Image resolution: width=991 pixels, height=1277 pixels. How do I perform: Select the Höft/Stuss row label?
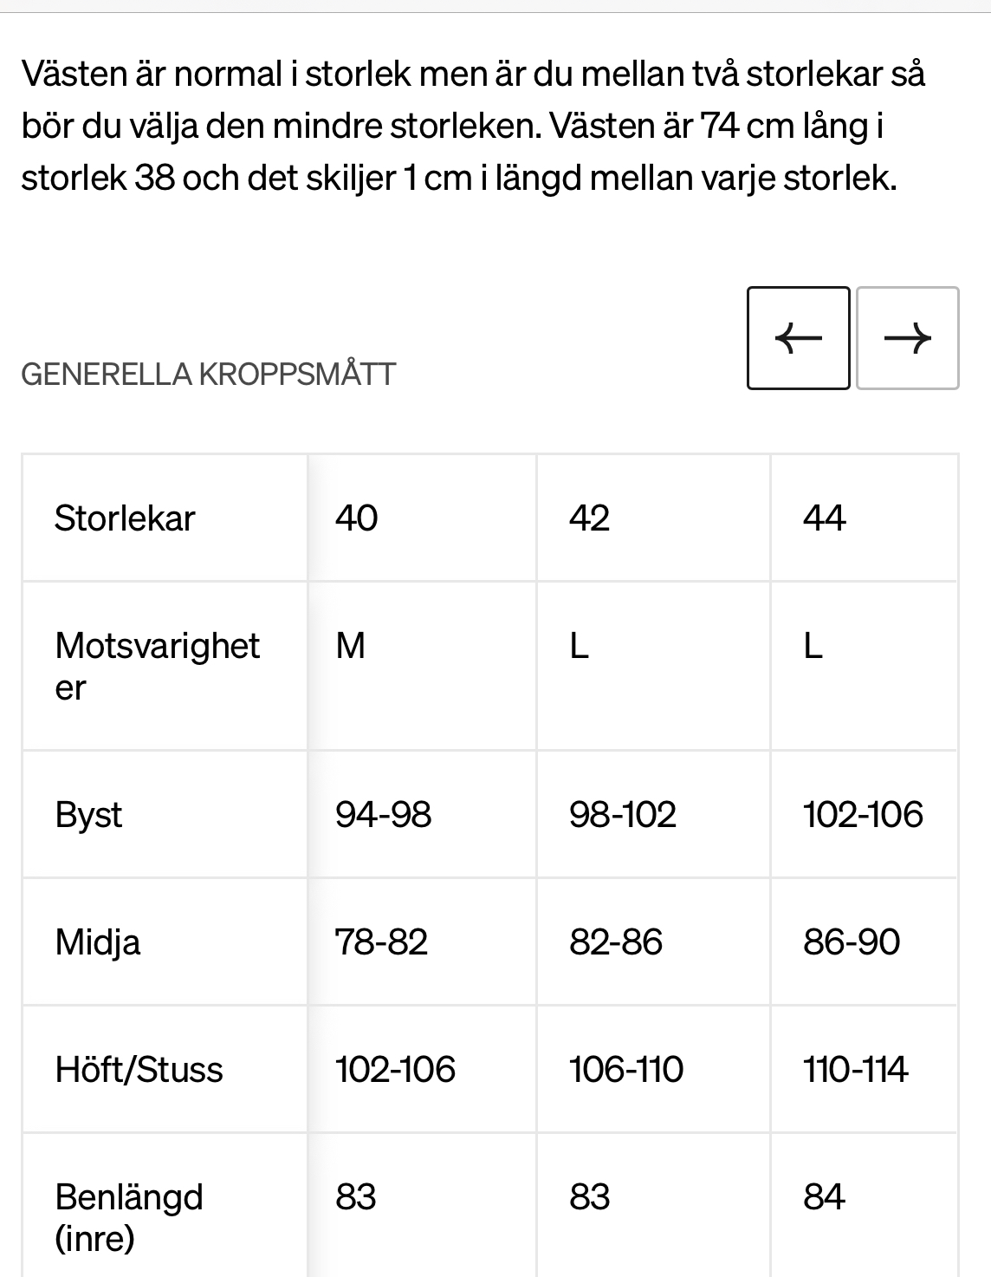coord(139,1070)
